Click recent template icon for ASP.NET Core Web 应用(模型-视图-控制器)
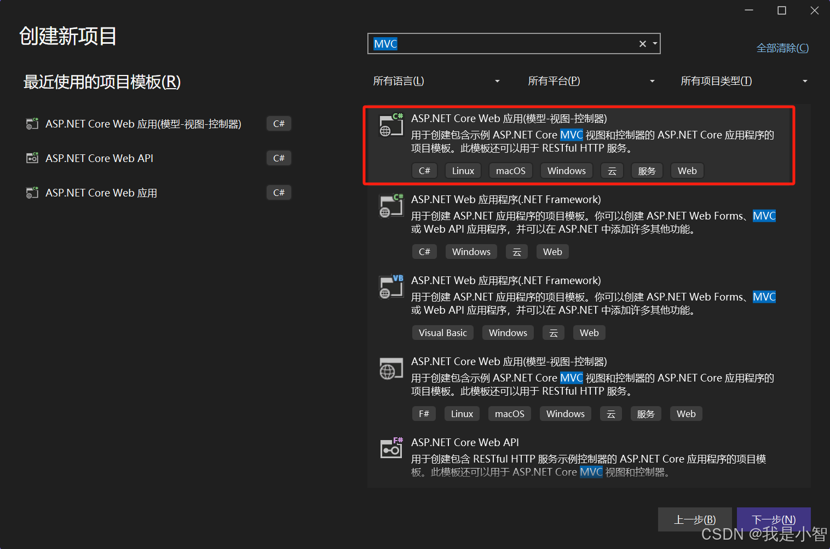830x549 pixels. click(x=32, y=124)
